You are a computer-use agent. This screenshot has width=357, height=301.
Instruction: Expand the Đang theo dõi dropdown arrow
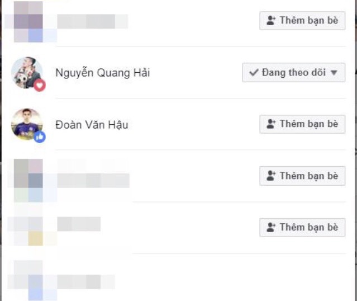(334, 73)
